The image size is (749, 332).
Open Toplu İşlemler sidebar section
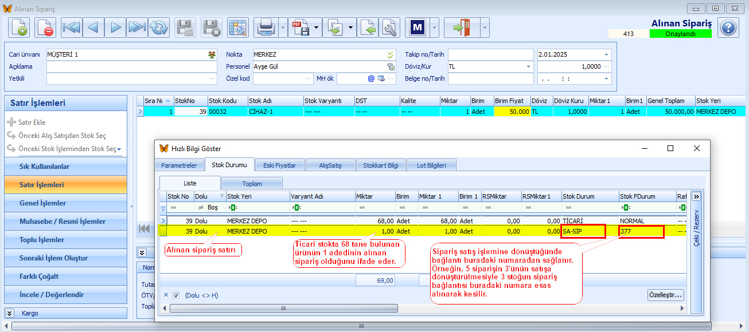(x=65, y=240)
